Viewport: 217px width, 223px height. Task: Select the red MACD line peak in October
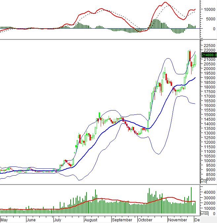click(165, 3)
